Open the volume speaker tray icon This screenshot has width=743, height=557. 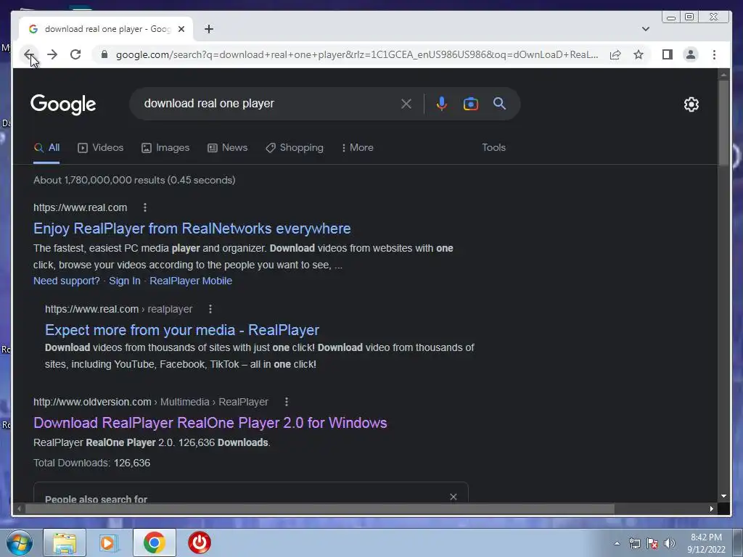670,544
